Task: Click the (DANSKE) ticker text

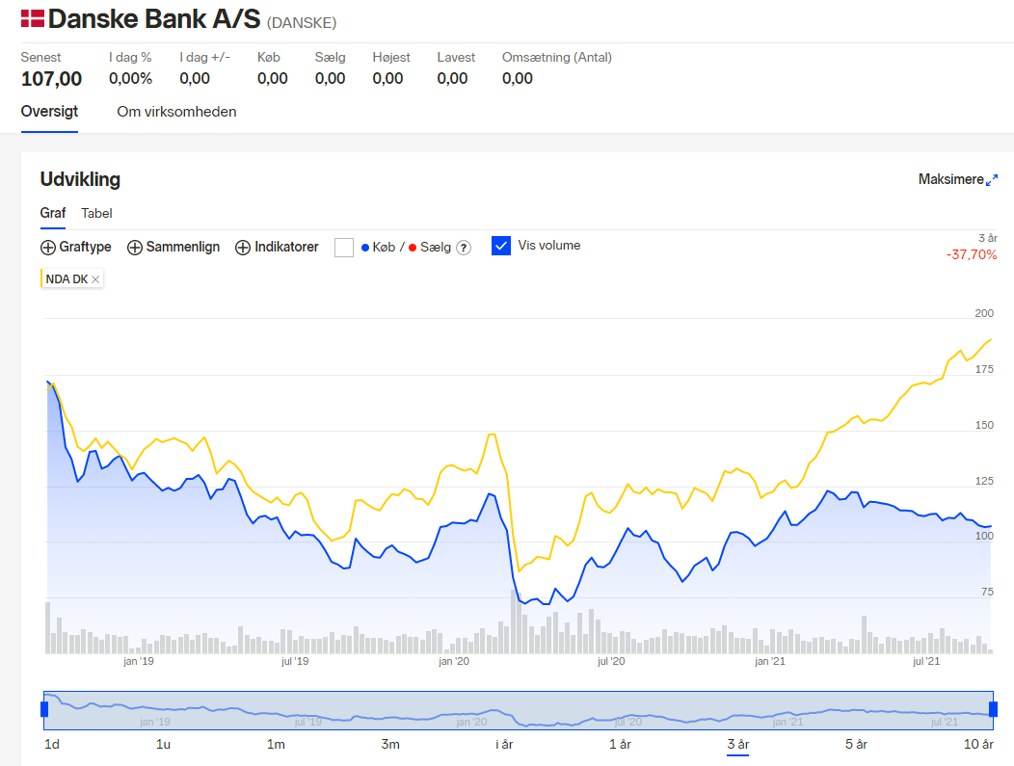Action: coord(302,22)
